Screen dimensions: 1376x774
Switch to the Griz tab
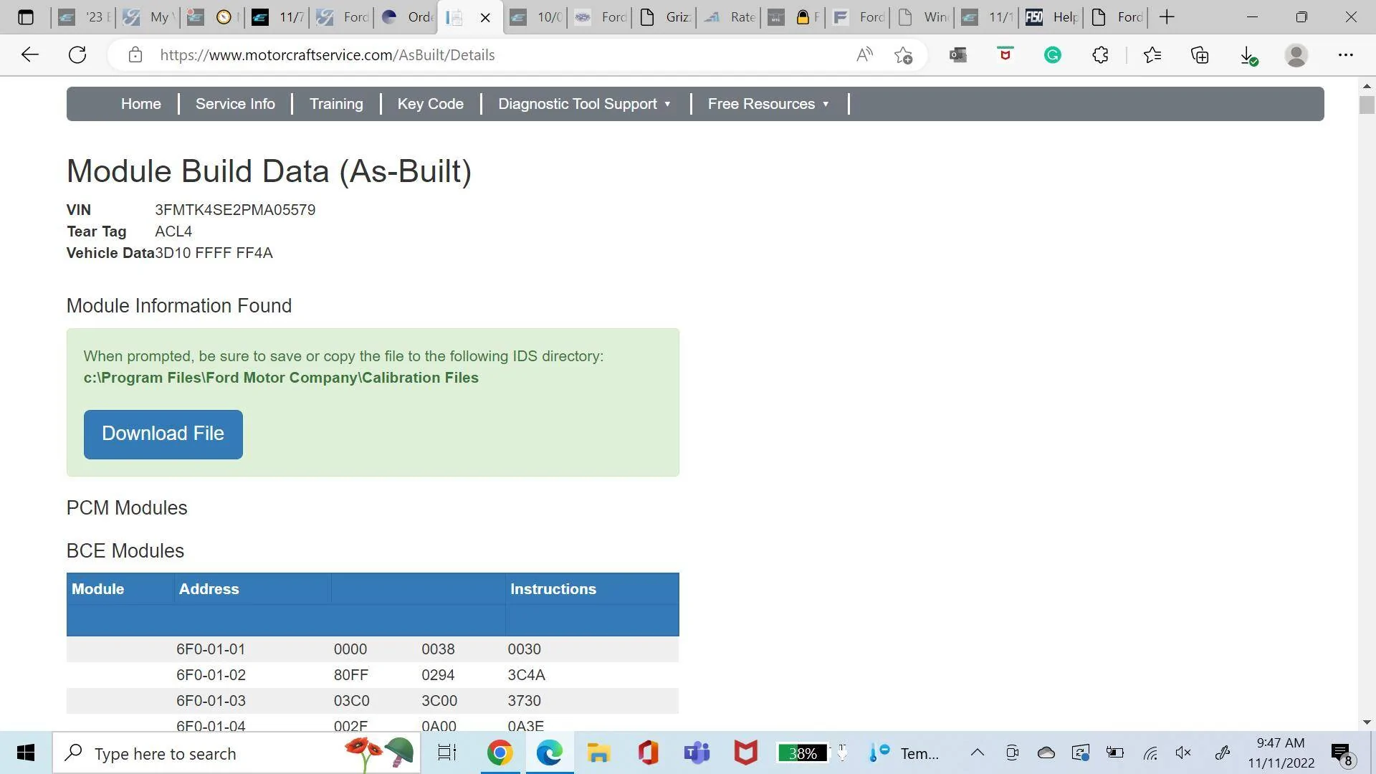[x=665, y=17]
